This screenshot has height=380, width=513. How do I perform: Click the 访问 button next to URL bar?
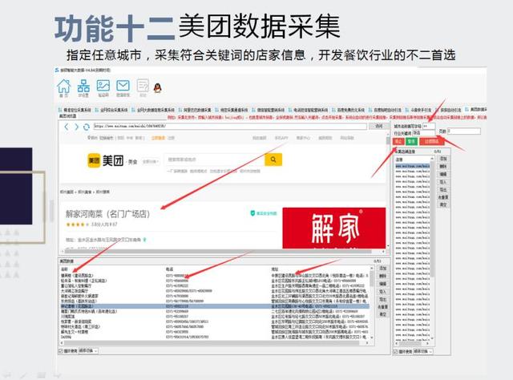379,127
